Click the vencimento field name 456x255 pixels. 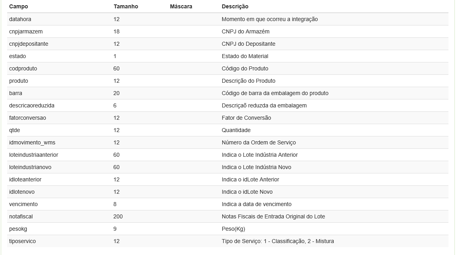coord(23,204)
